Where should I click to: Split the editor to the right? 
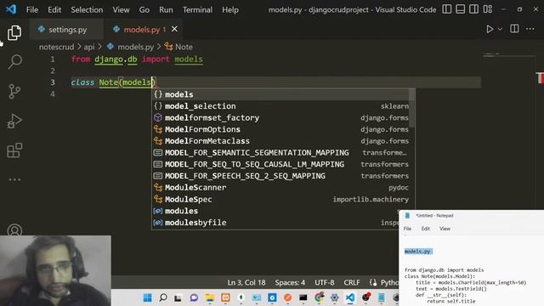pos(514,29)
